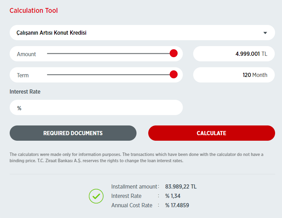Click the Installment amount result label

point(134,186)
